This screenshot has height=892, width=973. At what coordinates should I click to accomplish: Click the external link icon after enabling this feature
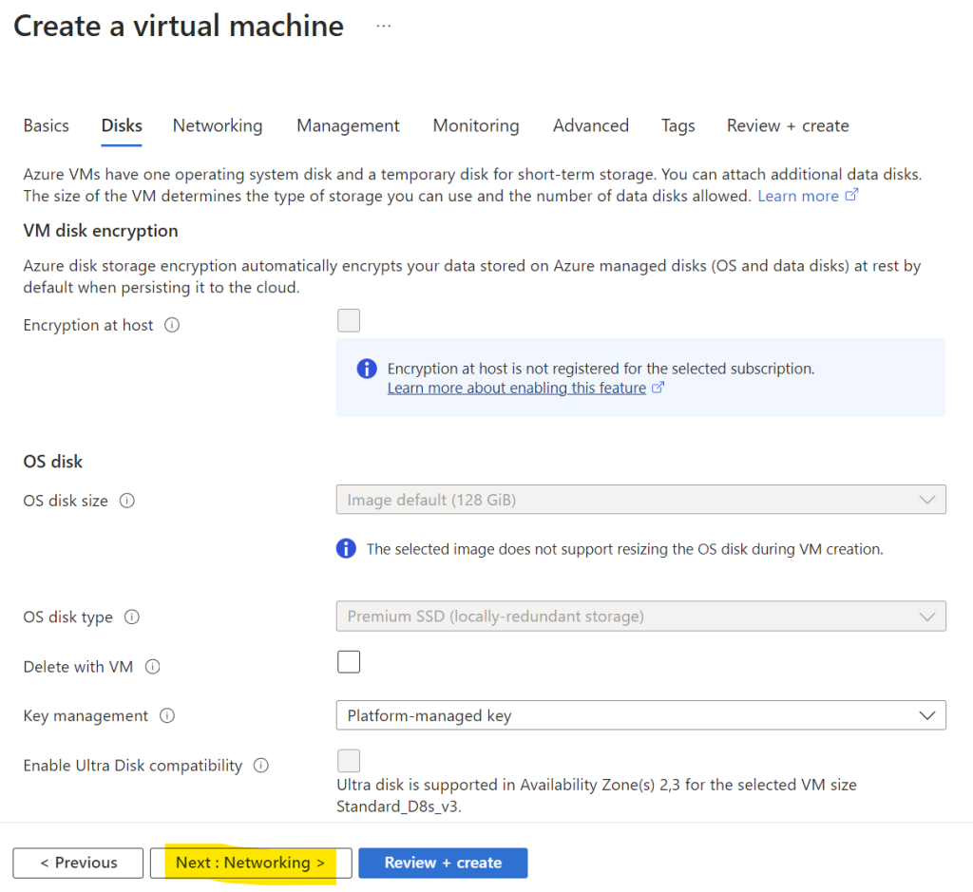point(658,388)
